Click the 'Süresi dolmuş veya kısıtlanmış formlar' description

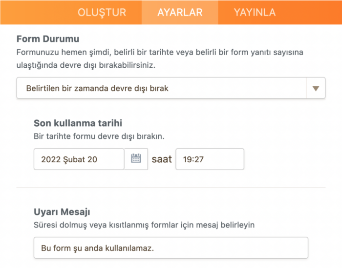tap(144, 225)
